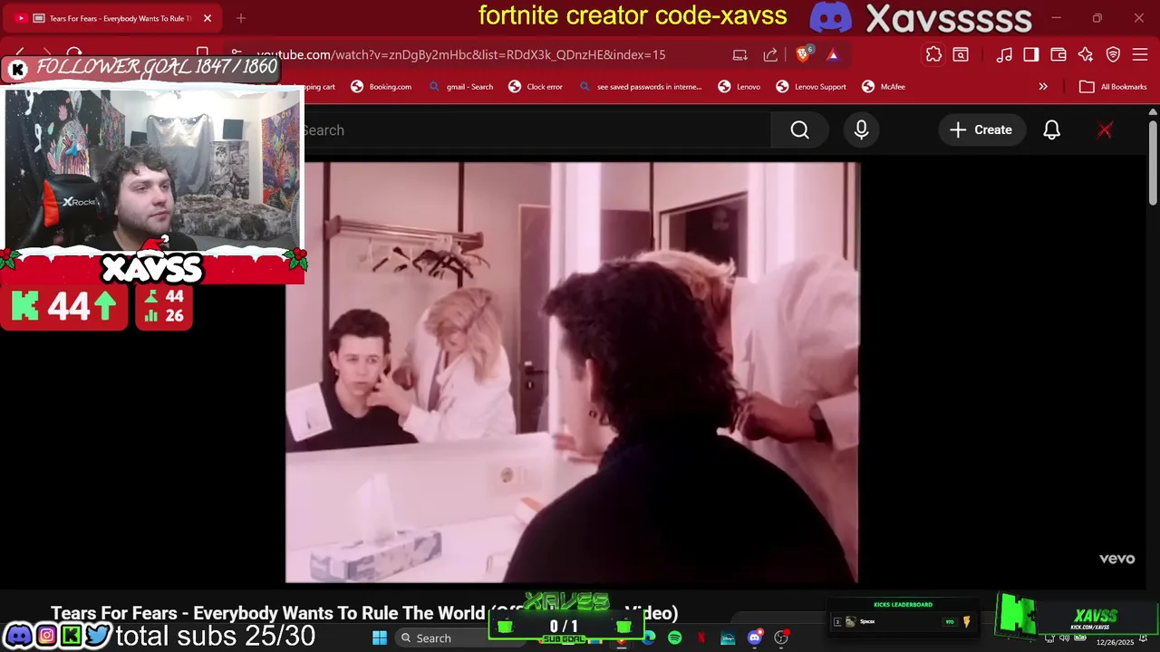The height and width of the screenshot is (652, 1160).
Task: Open the gmail - Search bookmark
Action: click(x=461, y=87)
